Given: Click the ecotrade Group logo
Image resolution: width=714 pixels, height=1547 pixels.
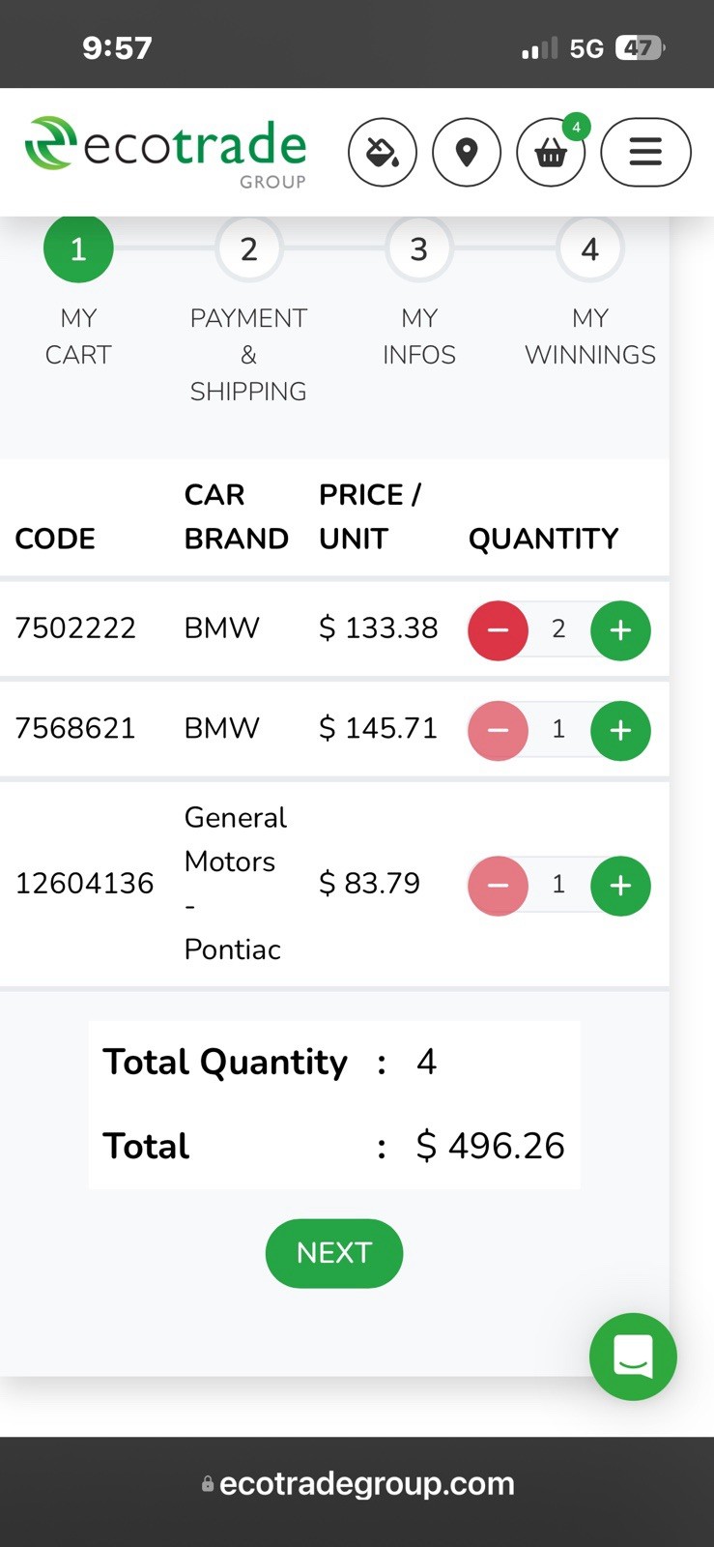Looking at the screenshot, I should 165,151.
